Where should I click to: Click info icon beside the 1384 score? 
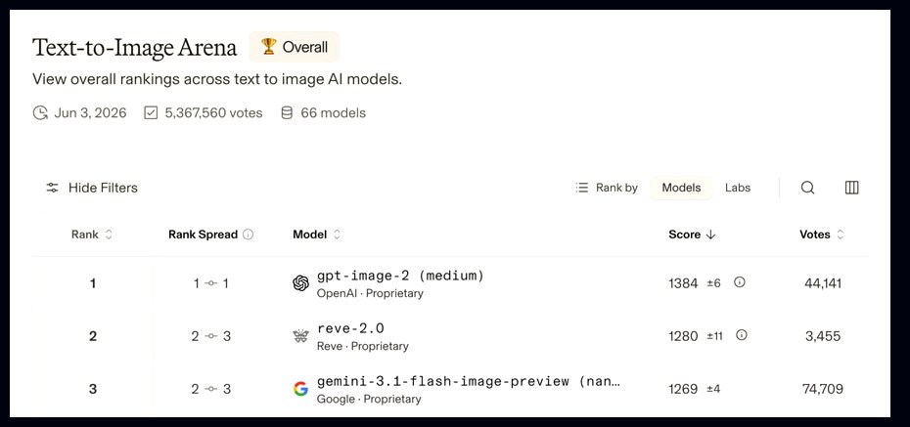[739, 282]
